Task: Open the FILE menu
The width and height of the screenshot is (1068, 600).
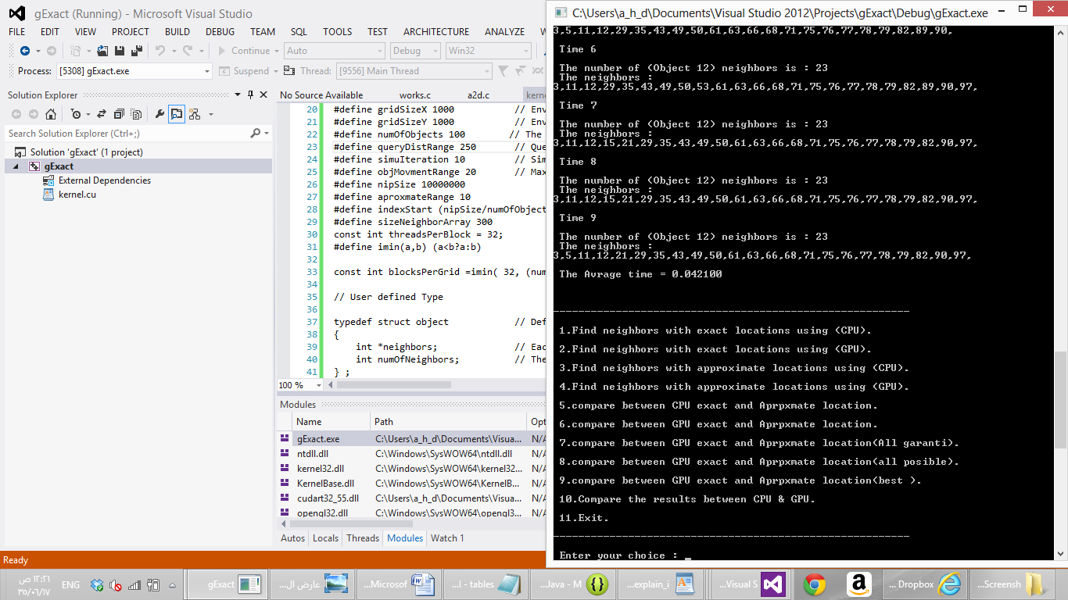Action: coord(16,32)
